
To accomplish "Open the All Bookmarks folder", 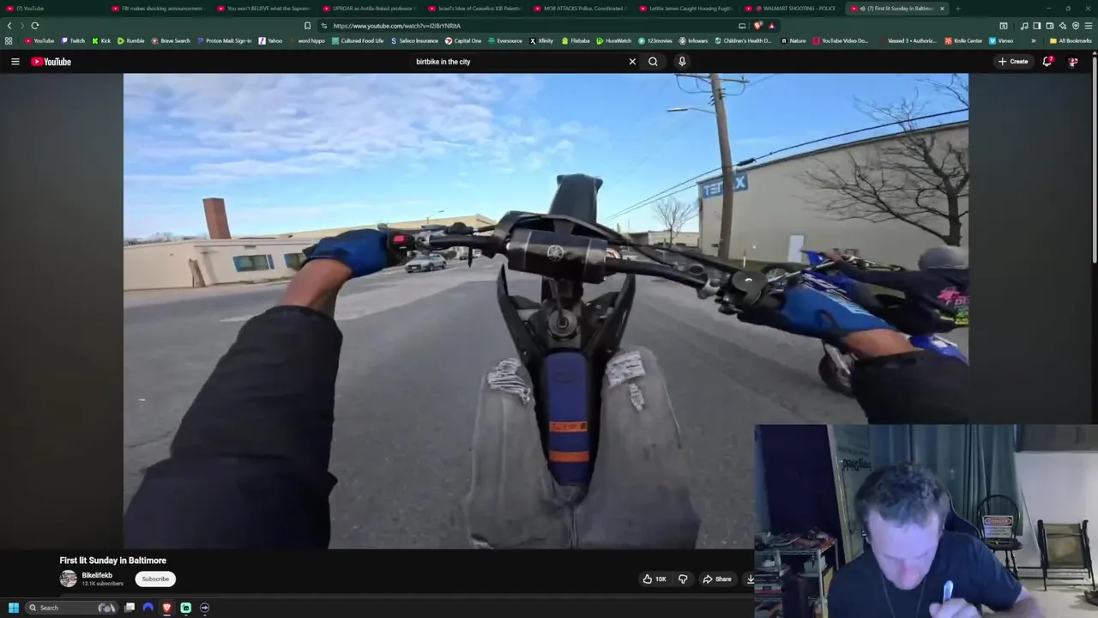I will [1071, 40].
